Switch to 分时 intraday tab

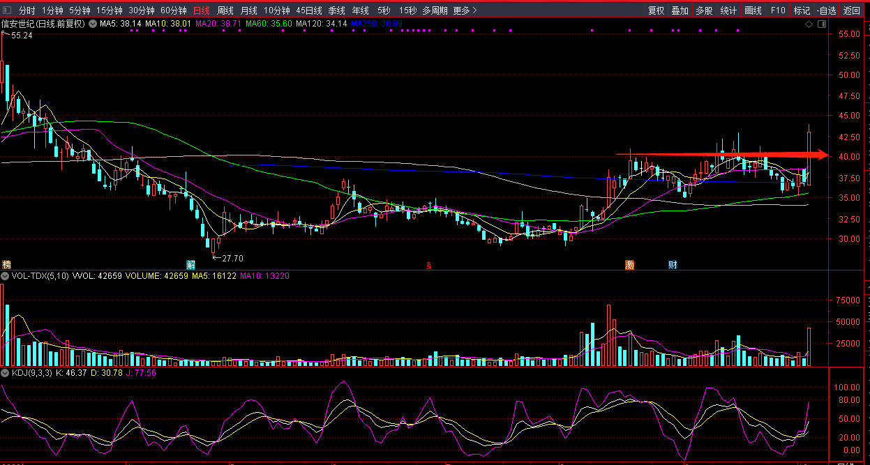point(27,10)
